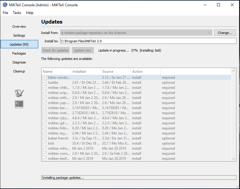Select the Updates (95) page
This screenshot has width=240, height=189.
(x=19, y=44)
